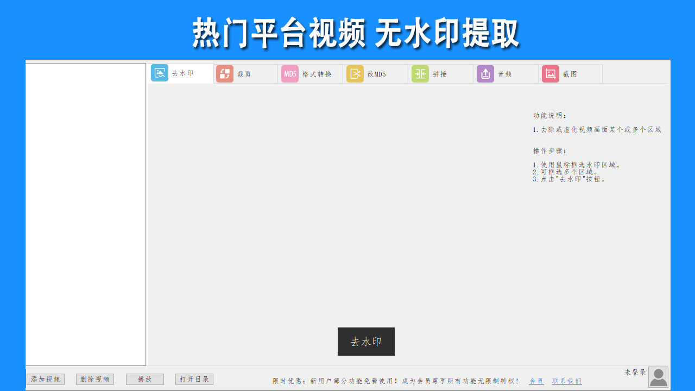Viewport: 695px width, 391px height.
Task: Click the 拼接 video splicing icon
Action: point(420,73)
